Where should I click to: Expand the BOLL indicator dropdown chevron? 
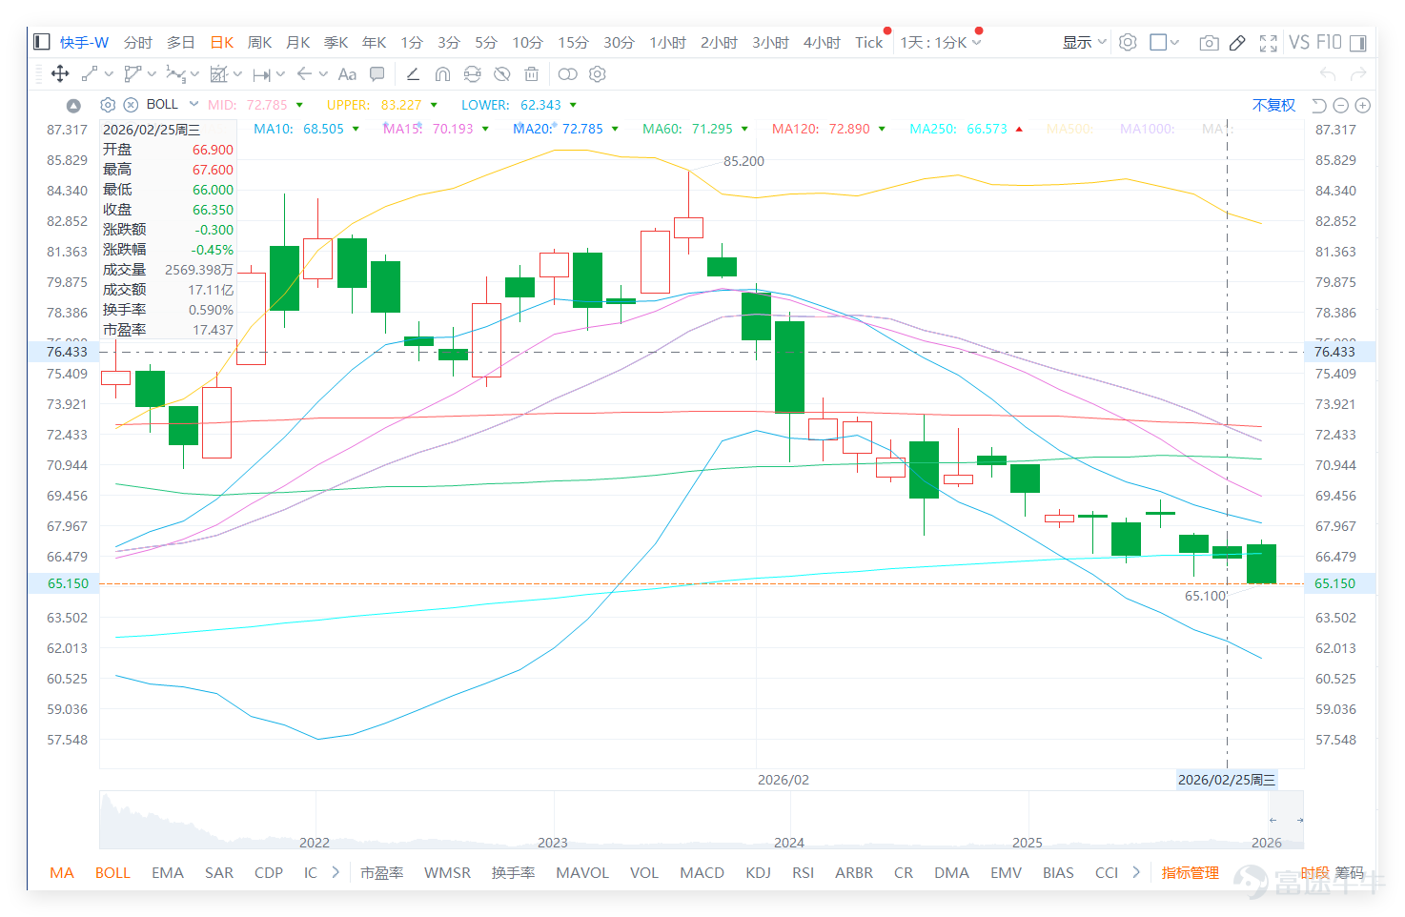click(x=193, y=104)
